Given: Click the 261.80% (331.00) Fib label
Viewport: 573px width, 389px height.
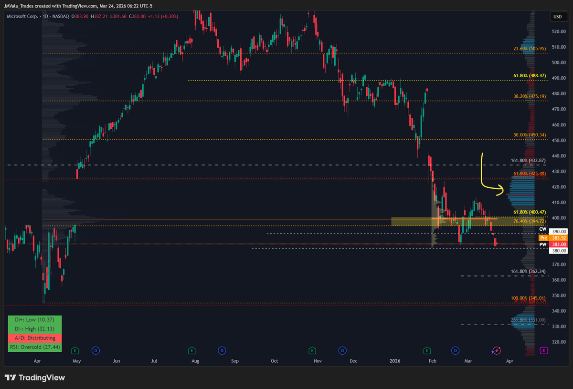Looking at the screenshot, I should [528, 320].
